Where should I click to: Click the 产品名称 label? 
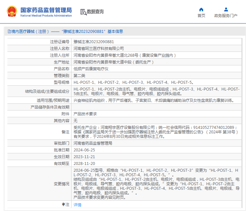click(61, 69)
